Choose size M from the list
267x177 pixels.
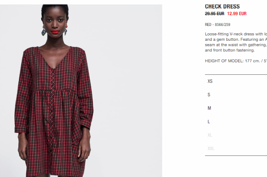[x=236, y=108]
